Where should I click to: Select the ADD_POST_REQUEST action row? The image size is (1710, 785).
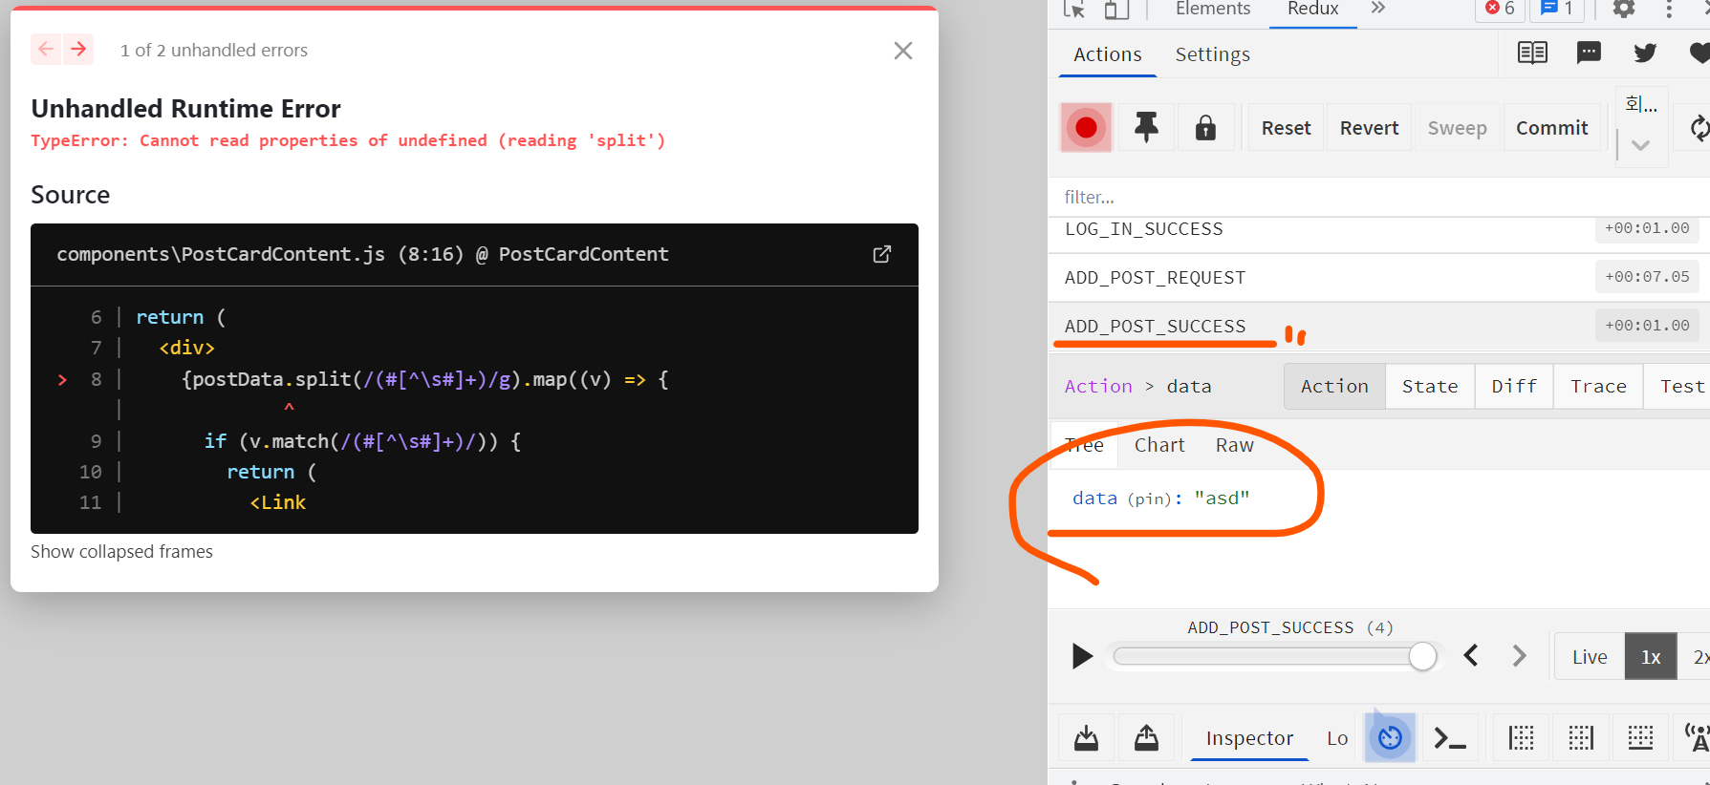pyautogui.click(x=1378, y=278)
